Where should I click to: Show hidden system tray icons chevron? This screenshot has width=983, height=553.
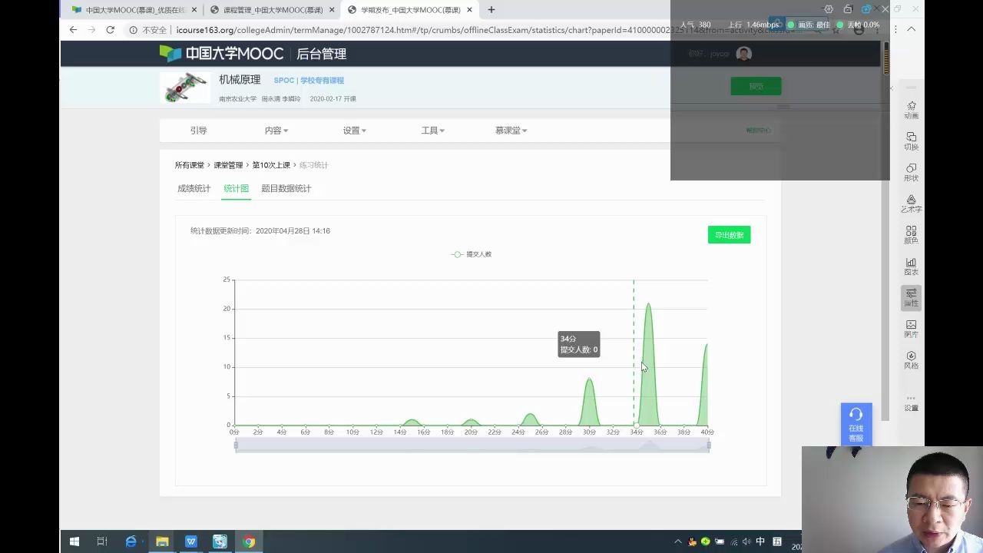pos(677,541)
